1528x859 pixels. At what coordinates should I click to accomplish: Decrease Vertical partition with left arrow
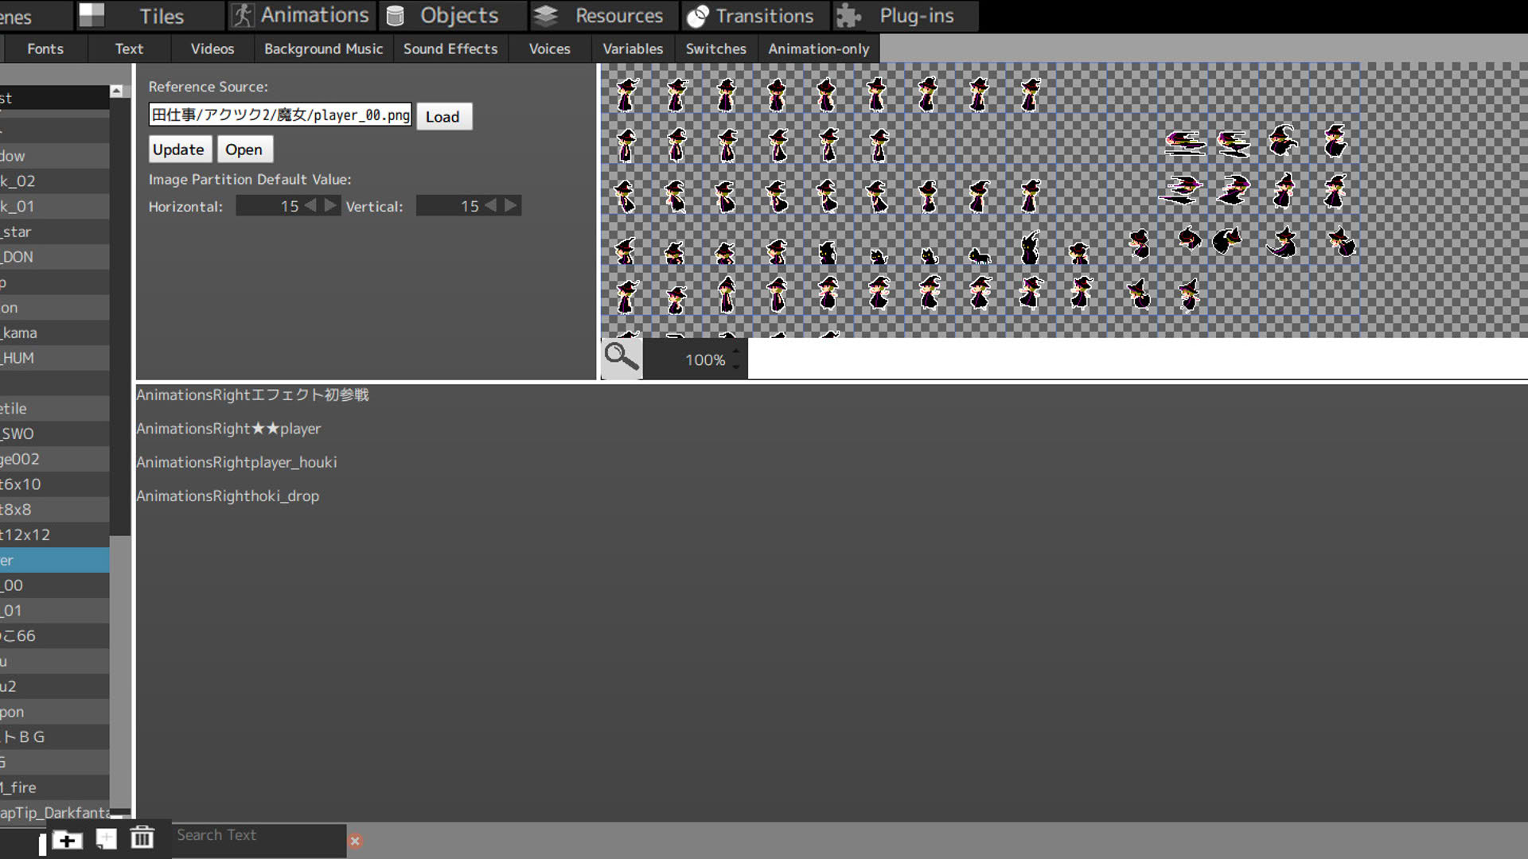click(491, 205)
